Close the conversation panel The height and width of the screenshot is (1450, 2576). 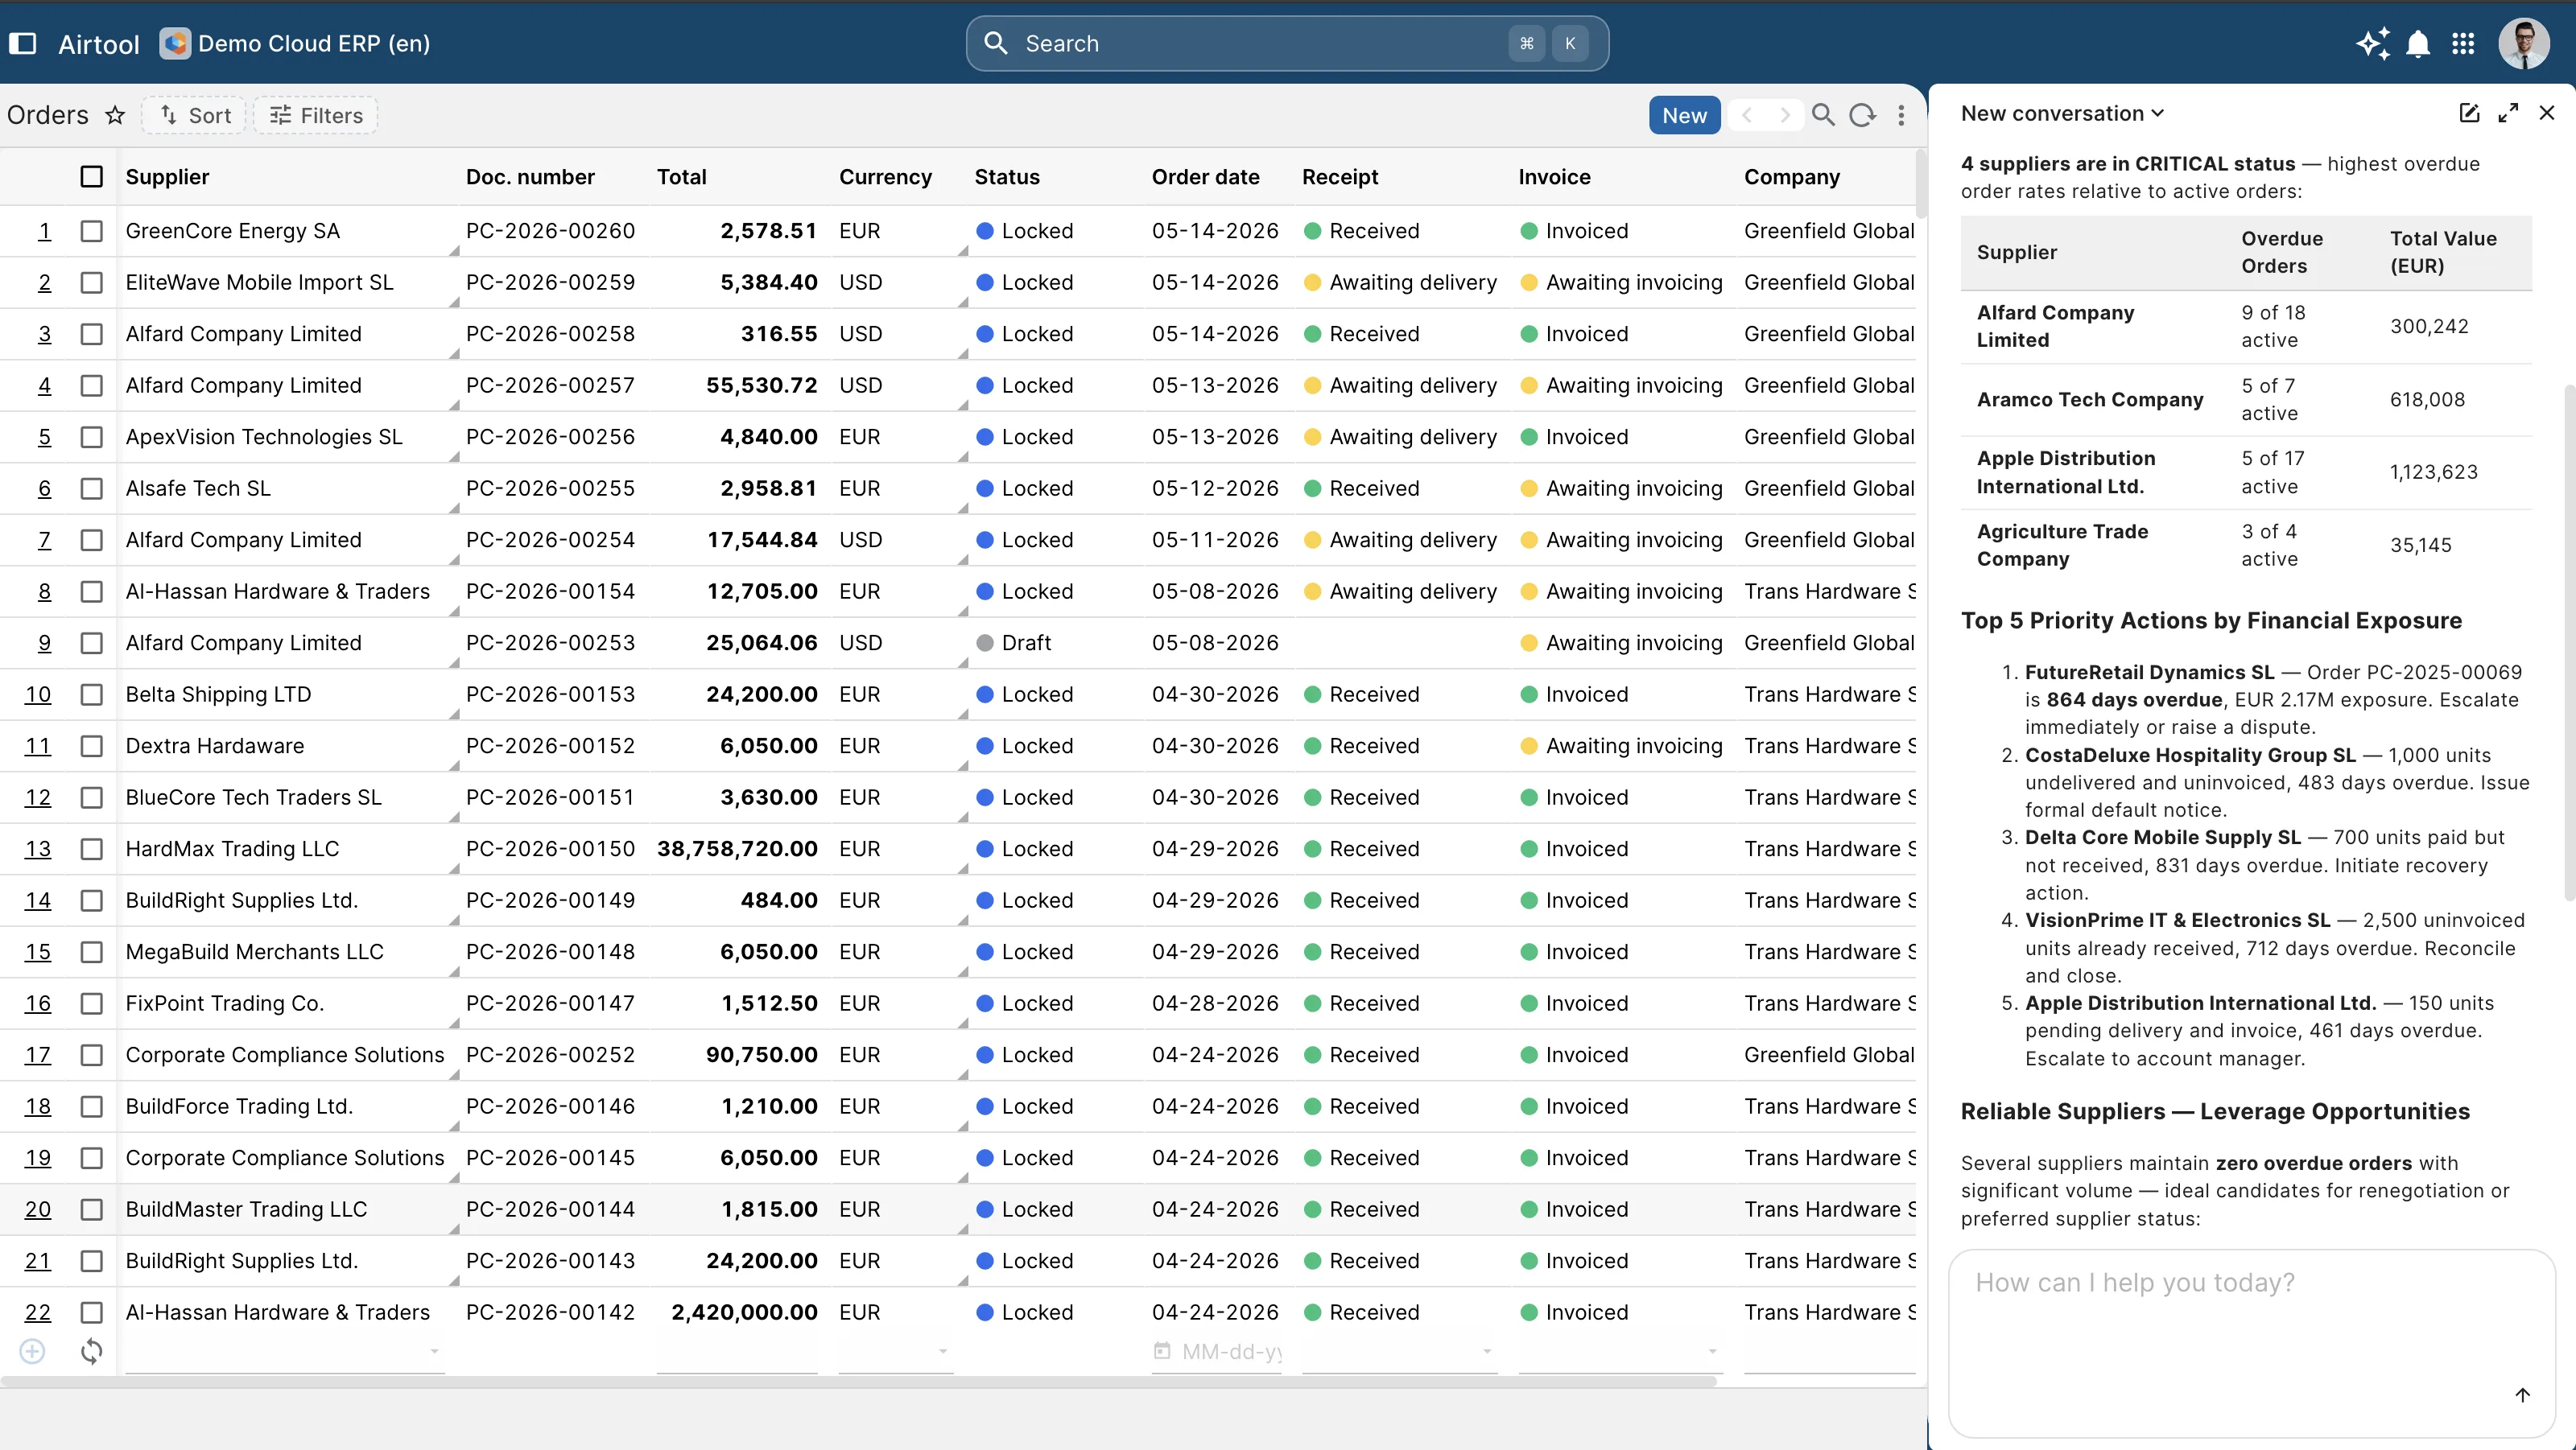pos(2547,113)
